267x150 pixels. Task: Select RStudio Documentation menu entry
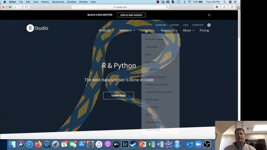click(157, 85)
